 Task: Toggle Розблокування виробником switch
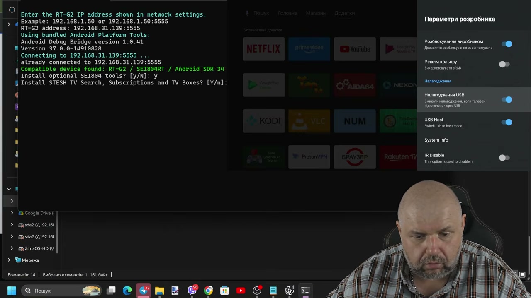coord(507,44)
